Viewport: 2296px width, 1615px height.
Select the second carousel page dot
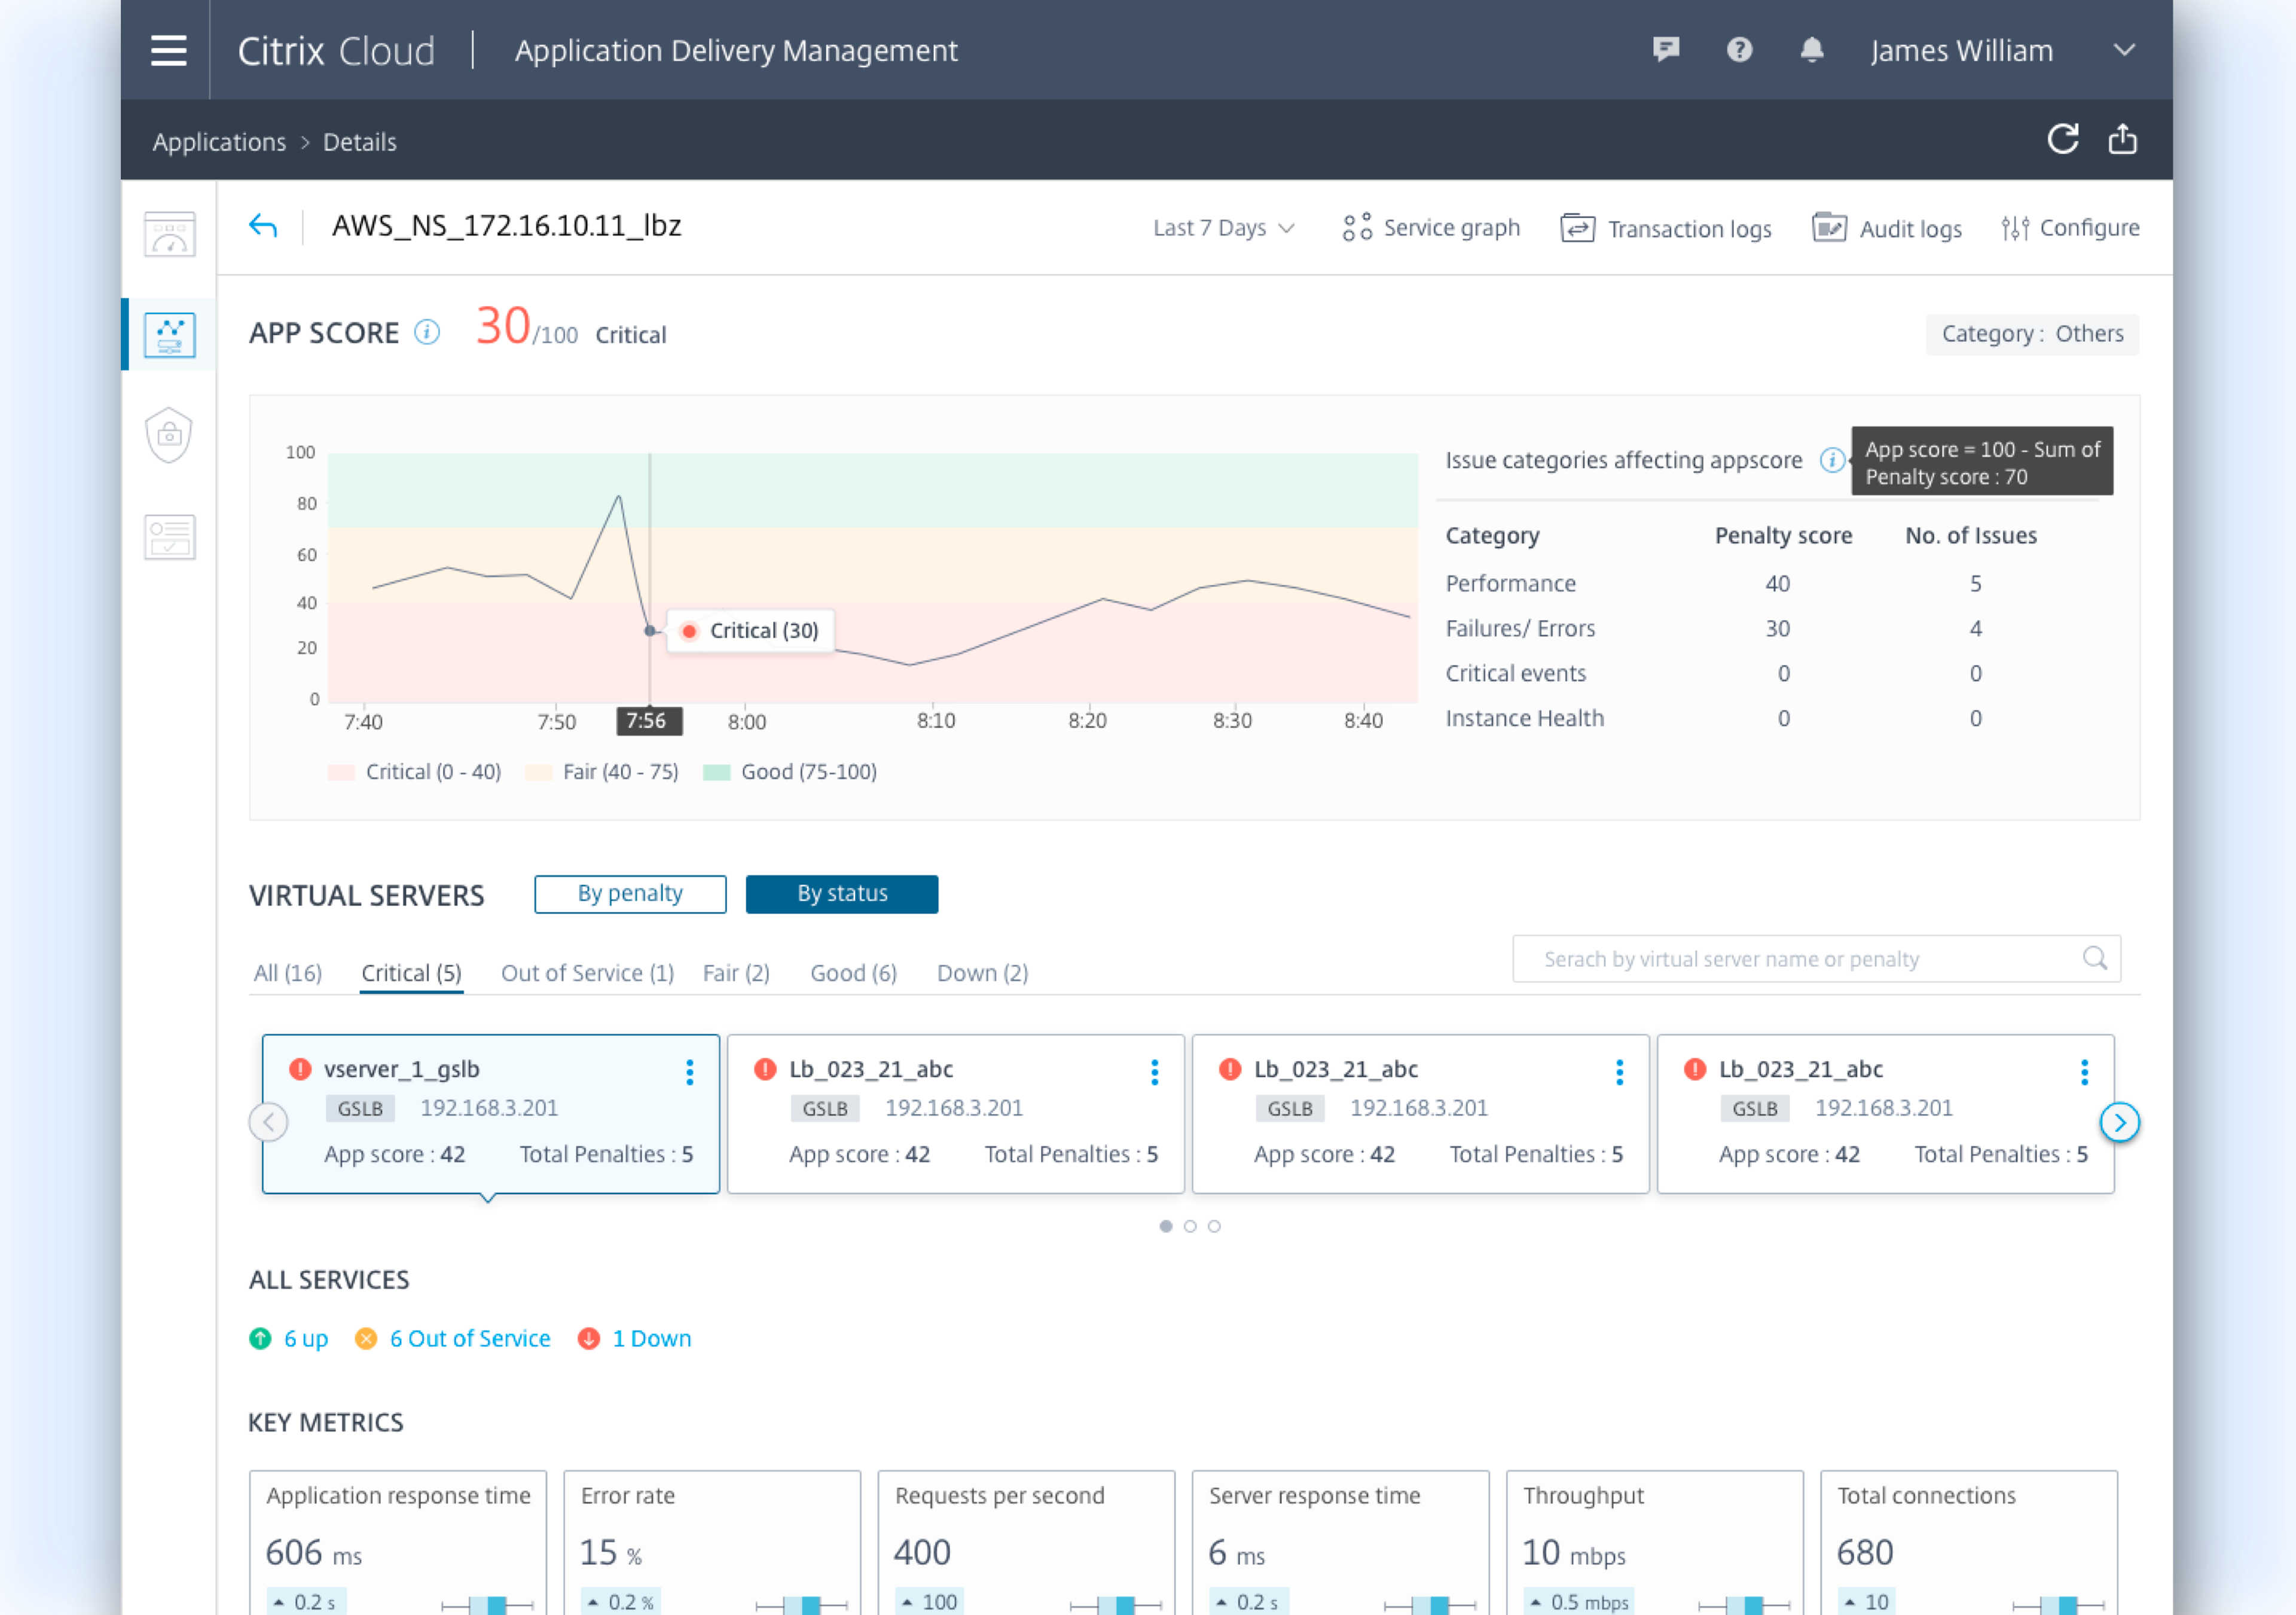pyautogui.click(x=1190, y=1226)
